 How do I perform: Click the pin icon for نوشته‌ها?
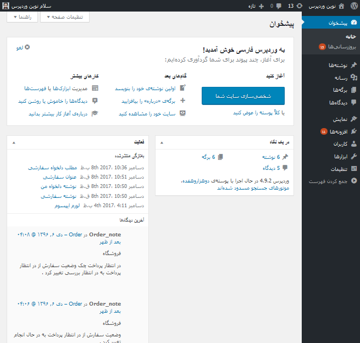pyautogui.click(x=354, y=65)
